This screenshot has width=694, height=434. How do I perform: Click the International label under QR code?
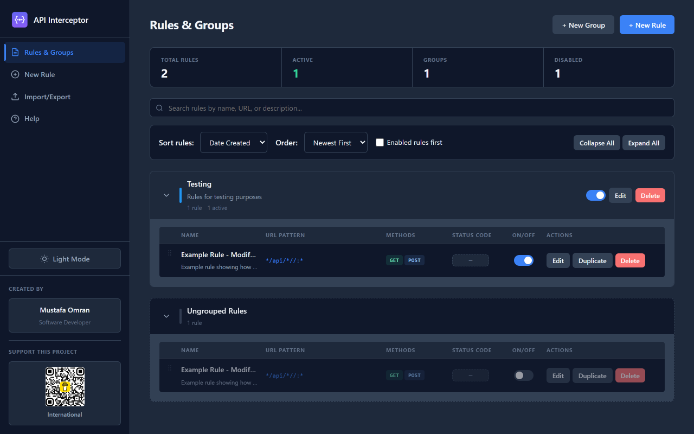[65, 414]
